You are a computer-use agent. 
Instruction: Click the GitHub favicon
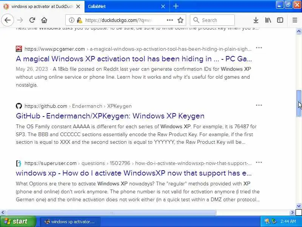tap(19, 106)
